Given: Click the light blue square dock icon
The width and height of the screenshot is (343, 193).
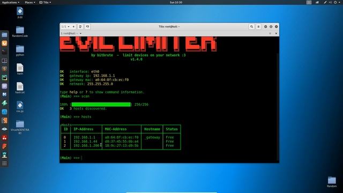Looking at the screenshot, I should pos(4,112).
